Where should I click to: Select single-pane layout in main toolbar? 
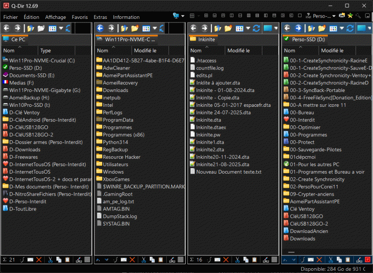300,16
